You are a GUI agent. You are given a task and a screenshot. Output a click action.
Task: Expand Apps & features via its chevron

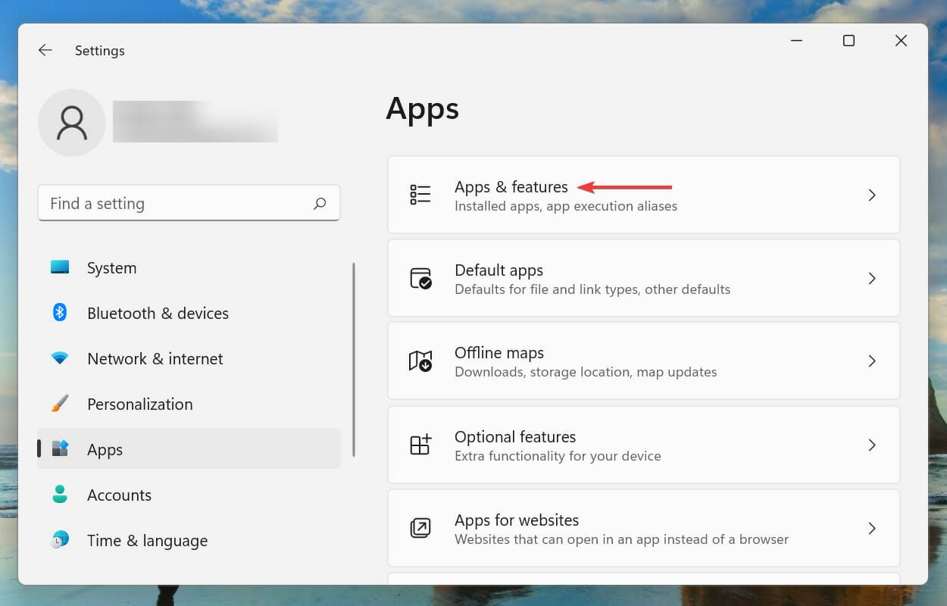[872, 195]
